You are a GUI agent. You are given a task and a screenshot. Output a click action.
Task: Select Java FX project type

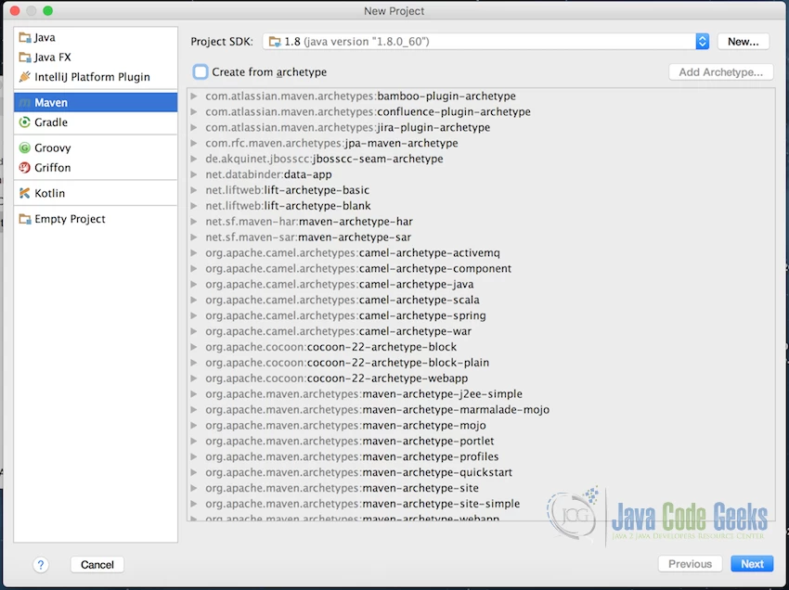[x=96, y=57]
